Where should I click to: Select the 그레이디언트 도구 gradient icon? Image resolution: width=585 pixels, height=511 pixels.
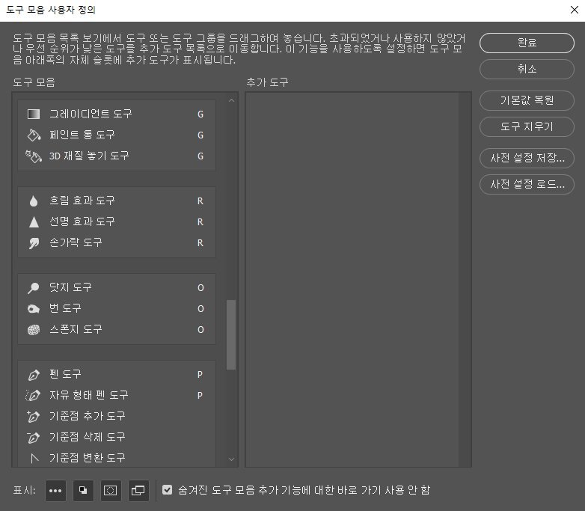pos(34,114)
